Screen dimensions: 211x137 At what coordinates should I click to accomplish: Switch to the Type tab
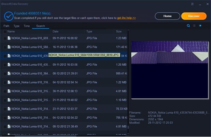click(x=16, y=26)
